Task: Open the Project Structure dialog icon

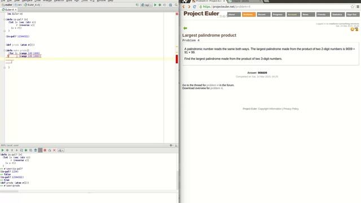Action: click(170, 5)
